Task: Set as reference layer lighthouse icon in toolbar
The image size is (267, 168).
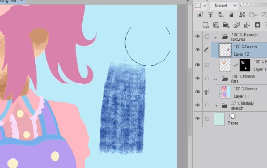Action: point(211,15)
